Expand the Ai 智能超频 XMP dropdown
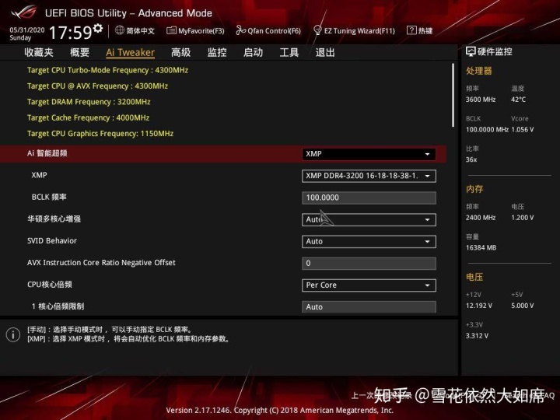 [x=369, y=154]
